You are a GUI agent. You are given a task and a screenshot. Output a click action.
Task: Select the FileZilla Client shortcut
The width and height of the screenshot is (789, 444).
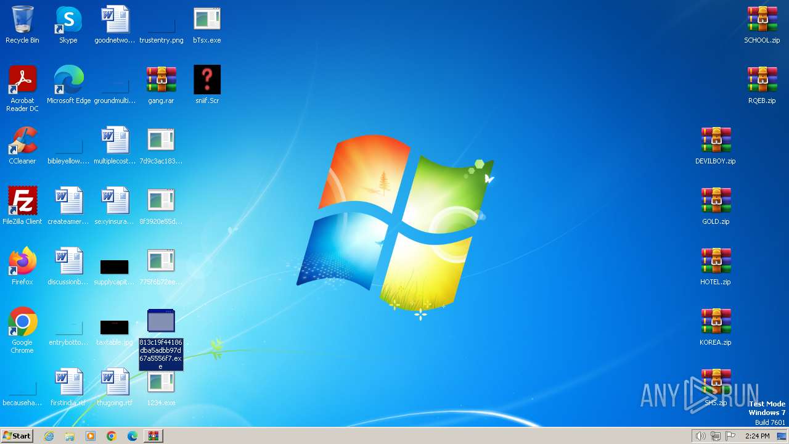pyautogui.click(x=22, y=201)
